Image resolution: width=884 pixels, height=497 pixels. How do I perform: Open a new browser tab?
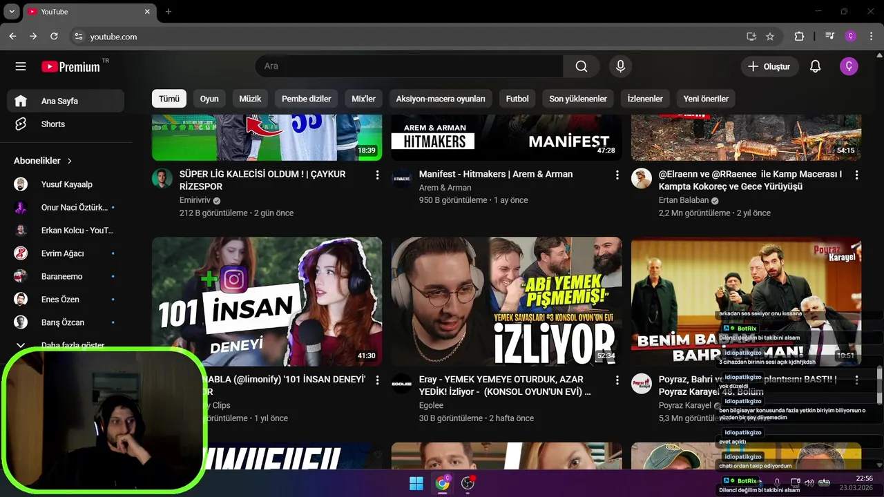point(168,12)
